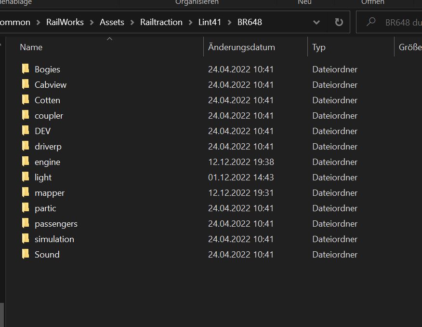Viewport: 422px width, 327px height.
Task: Select the Sound folder icon
Action: pyautogui.click(x=26, y=254)
